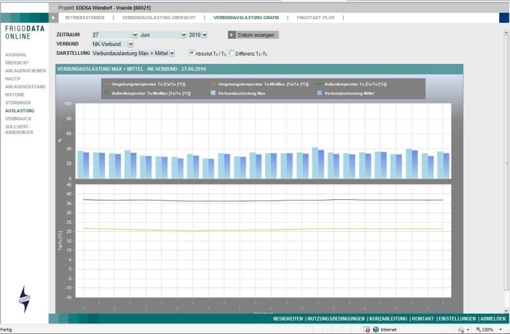
Task: Open the month dropdown showing Juni
Action: 184,34
